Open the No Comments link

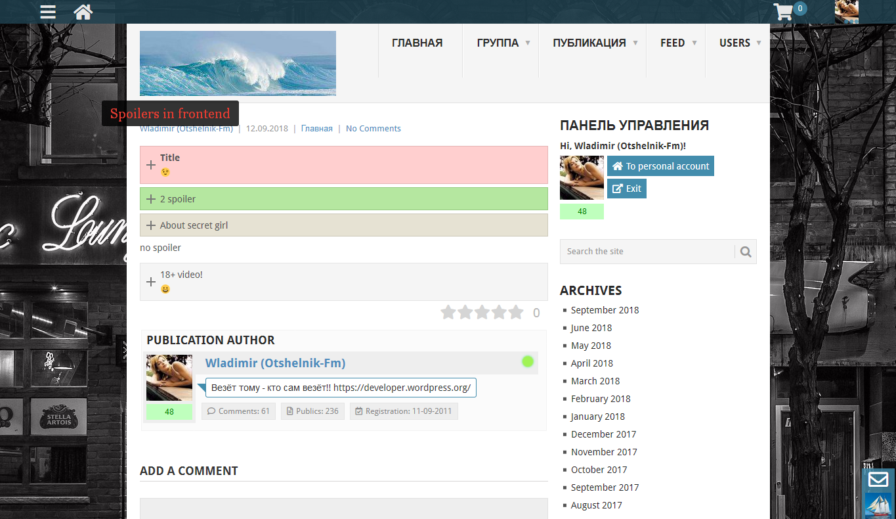point(373,129)
